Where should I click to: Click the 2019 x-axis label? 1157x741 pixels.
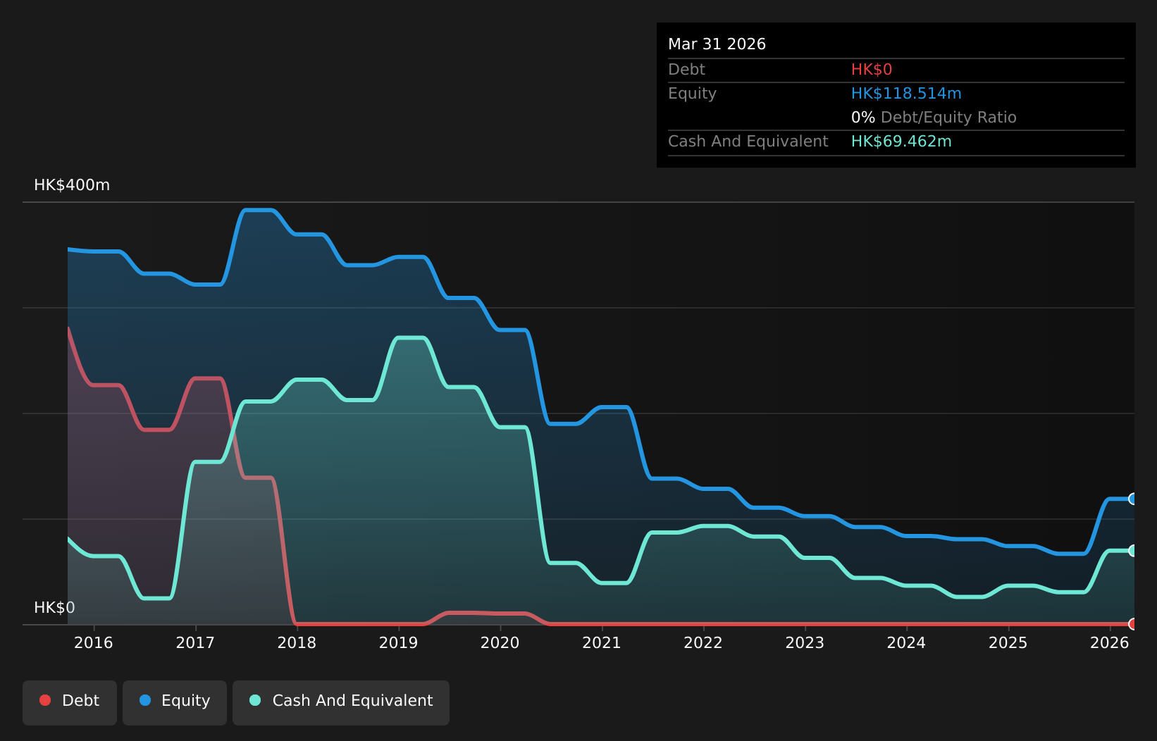click(x=399, y=642)
